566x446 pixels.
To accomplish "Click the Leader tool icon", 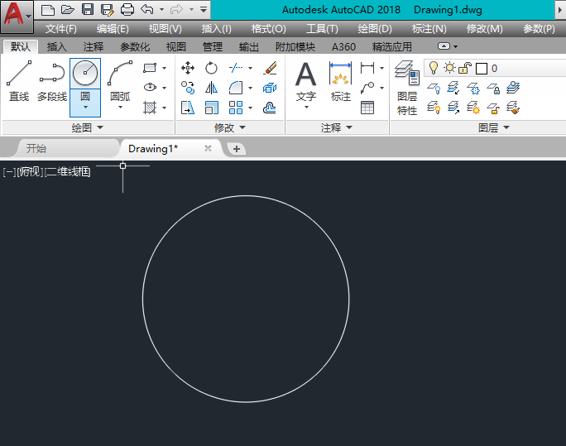I will (x=367, y=88).
